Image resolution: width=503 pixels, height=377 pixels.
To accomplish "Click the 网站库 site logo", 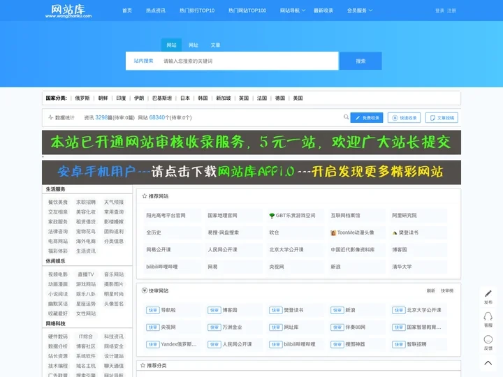I will [68, 10].
